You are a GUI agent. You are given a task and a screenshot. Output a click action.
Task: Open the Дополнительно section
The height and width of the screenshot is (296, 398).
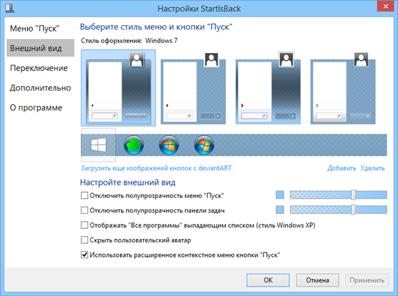pyautogui.click(x=40, y=87)
